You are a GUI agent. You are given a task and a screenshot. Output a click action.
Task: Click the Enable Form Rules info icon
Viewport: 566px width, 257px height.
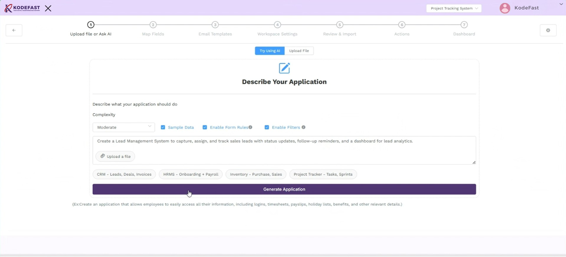click(x=250, y=127)
